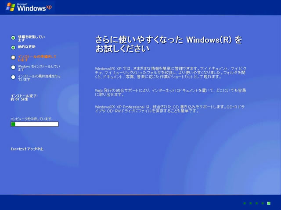Click the コンピュータを分析しています status text

click(32, 119)
